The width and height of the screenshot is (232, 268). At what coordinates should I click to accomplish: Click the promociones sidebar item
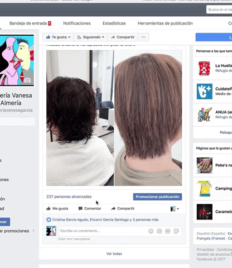point(14,231)
